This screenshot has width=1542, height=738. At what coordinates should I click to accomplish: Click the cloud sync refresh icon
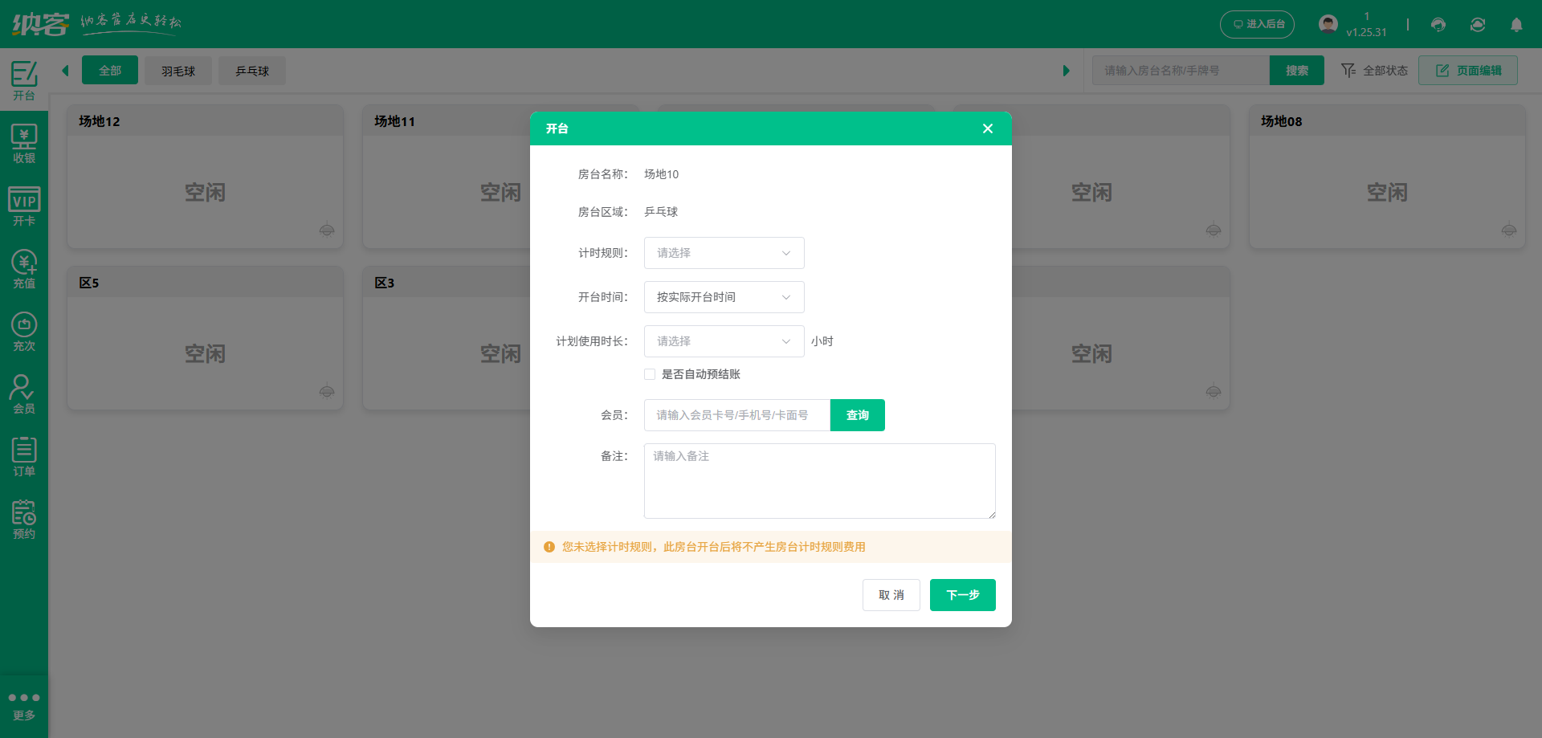1478,25
